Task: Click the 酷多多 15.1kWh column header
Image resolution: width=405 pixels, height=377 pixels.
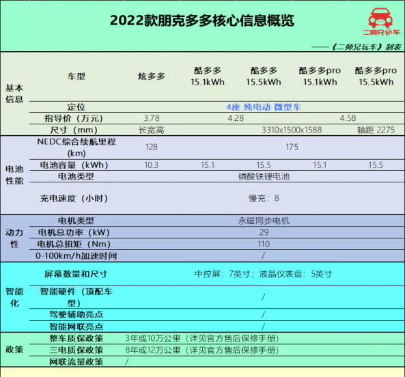Action: (x=208, y=76)
